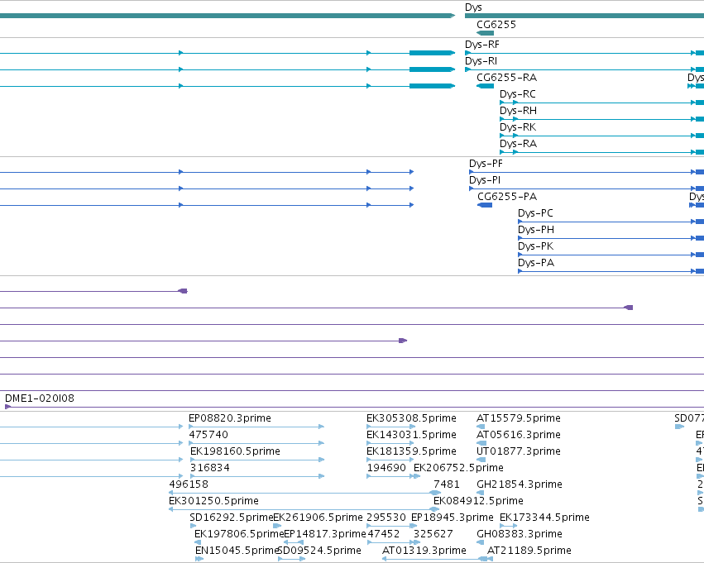Image resolution: width=704 pixels, height=563 pixels.
Task: Select EST GH08383.3prime
Action: tap(520, 535)
